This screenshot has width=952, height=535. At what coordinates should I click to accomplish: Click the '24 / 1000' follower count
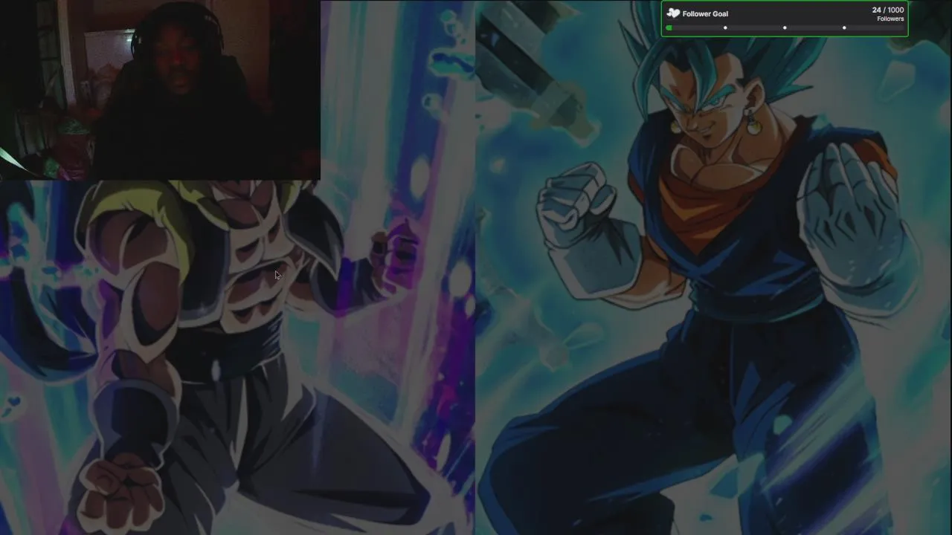(x=888, y=10)
